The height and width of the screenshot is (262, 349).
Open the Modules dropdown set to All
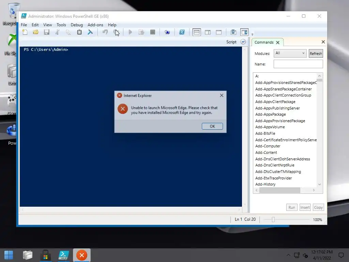[290, 53]
